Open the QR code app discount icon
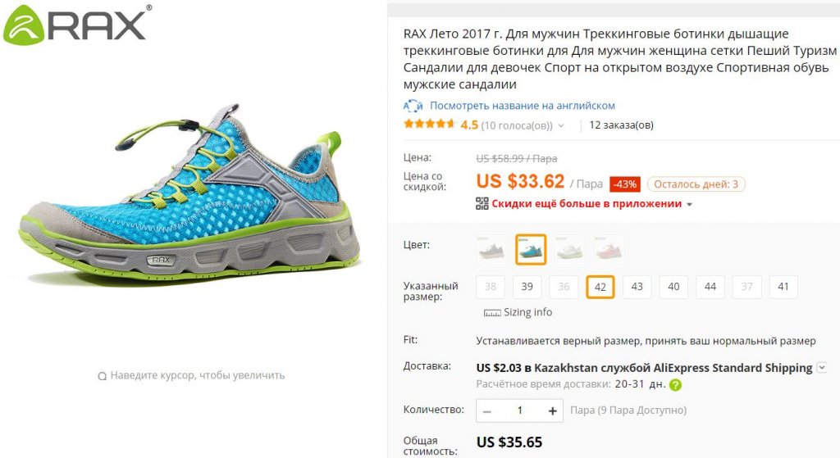This screenshot has height=458, width=840. pyautogui.click(x=482, y=203)
